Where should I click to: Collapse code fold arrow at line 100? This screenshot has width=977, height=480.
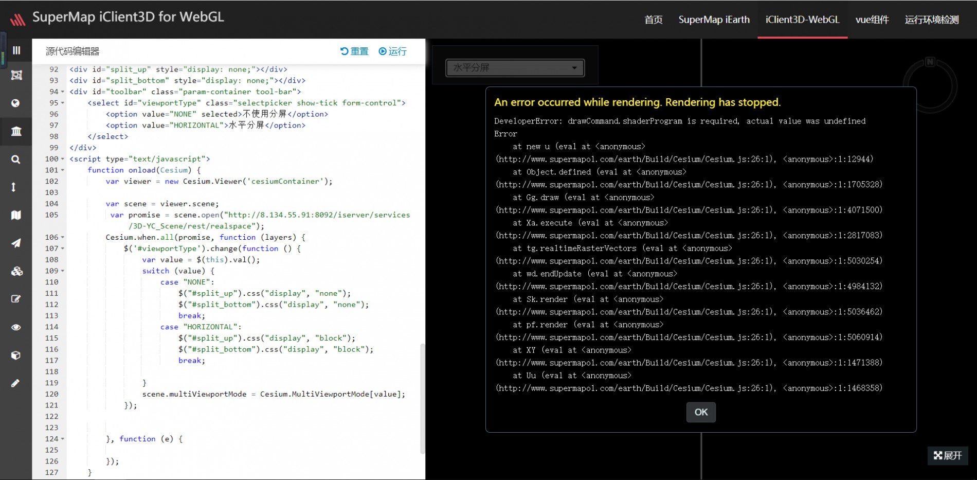click(x=63, y=159)
